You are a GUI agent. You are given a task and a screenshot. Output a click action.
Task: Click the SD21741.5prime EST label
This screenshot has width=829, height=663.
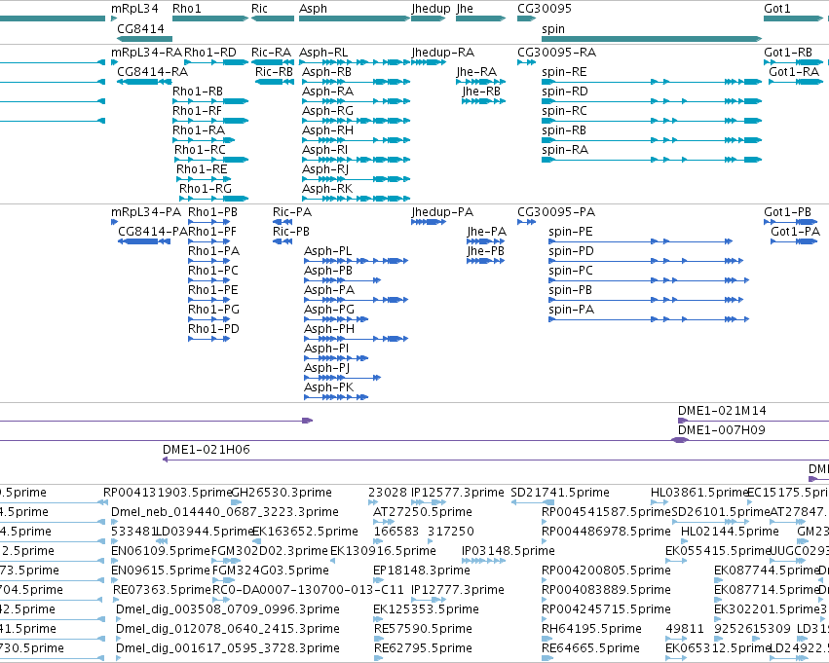pos(560,493)
